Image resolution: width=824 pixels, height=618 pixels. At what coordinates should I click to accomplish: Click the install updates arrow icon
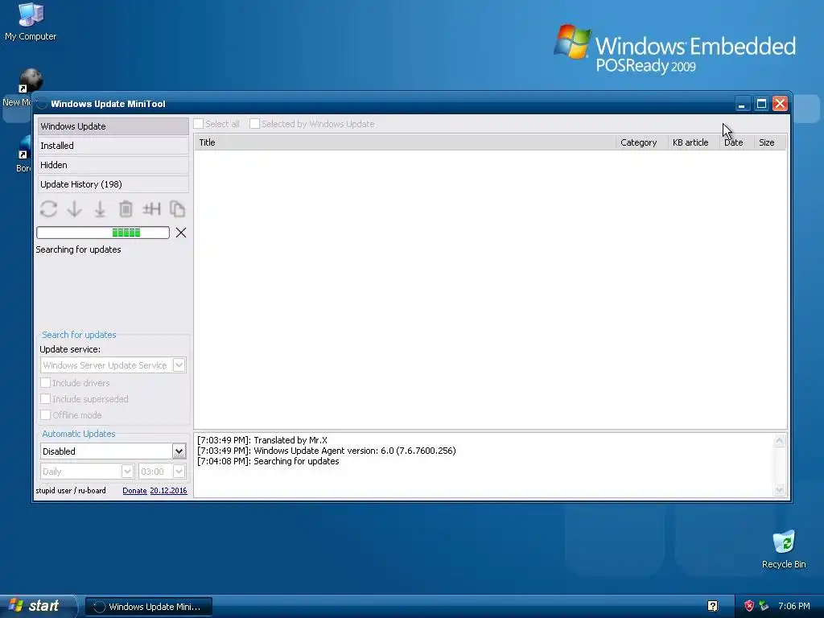(x=100, y=209)
